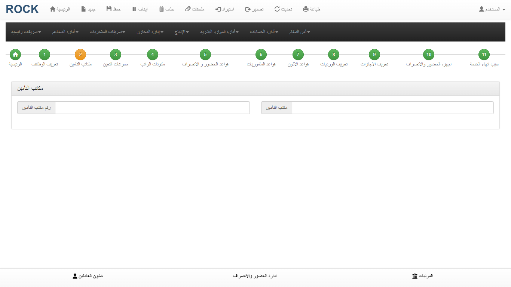Click the new document (جديد) icon
Viewport: 511px width, 287px height.
click(83, 9)
